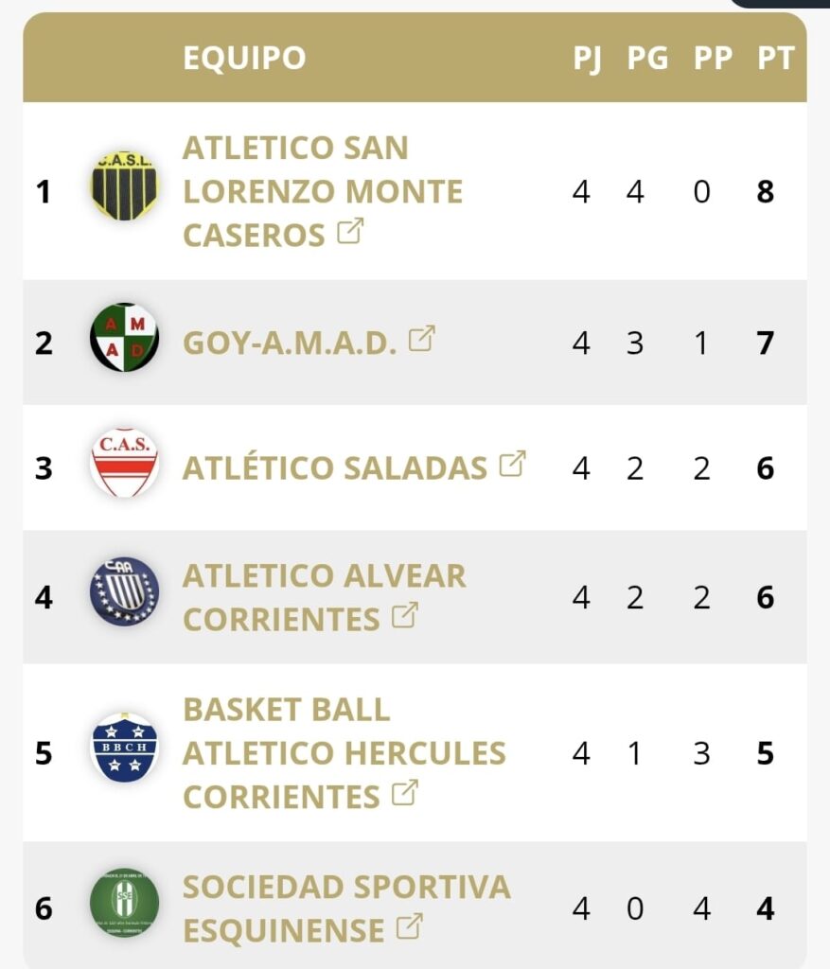Screen dimensions: 830x969
Task: Click the GOY-A.M.A.D. club logo
Action: 124,338
